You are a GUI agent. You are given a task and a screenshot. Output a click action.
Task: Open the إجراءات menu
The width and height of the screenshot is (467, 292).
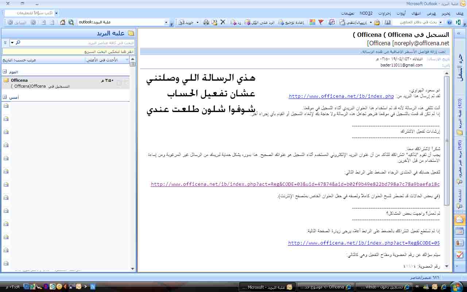coord(384,13)
